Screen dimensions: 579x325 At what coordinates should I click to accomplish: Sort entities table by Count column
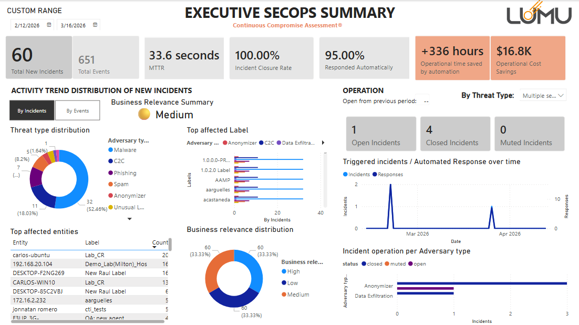[x=160, y=243]
